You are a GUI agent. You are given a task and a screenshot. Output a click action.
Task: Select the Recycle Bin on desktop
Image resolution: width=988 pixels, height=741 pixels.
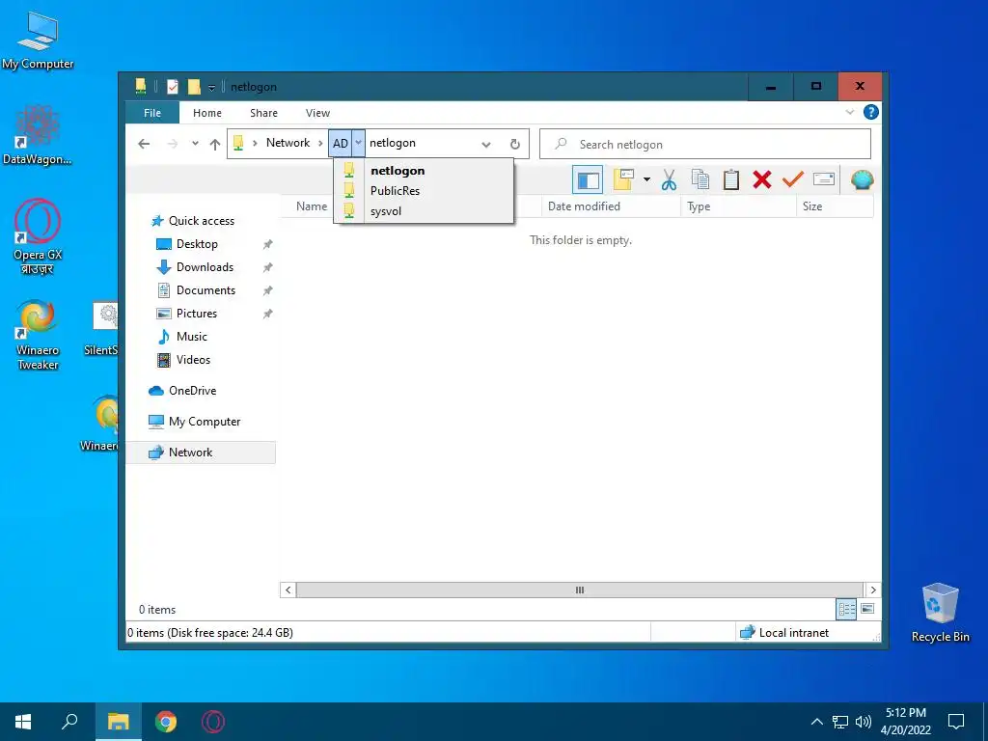point(940,613)
